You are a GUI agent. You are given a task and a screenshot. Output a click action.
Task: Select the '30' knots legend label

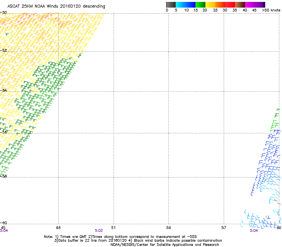tap(225, 10)
